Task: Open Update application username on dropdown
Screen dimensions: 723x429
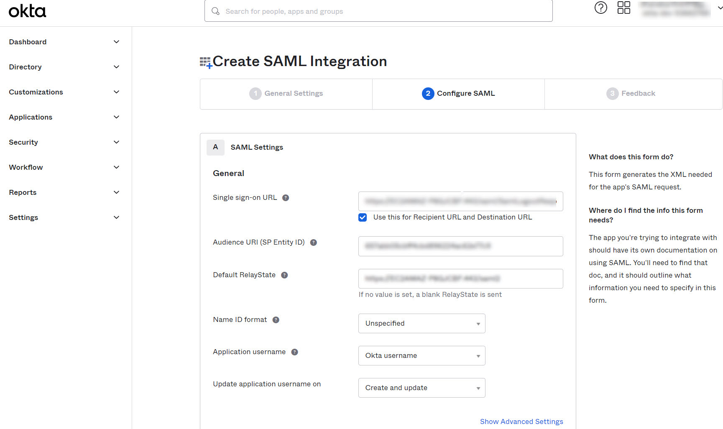Action: pos(422,388)
